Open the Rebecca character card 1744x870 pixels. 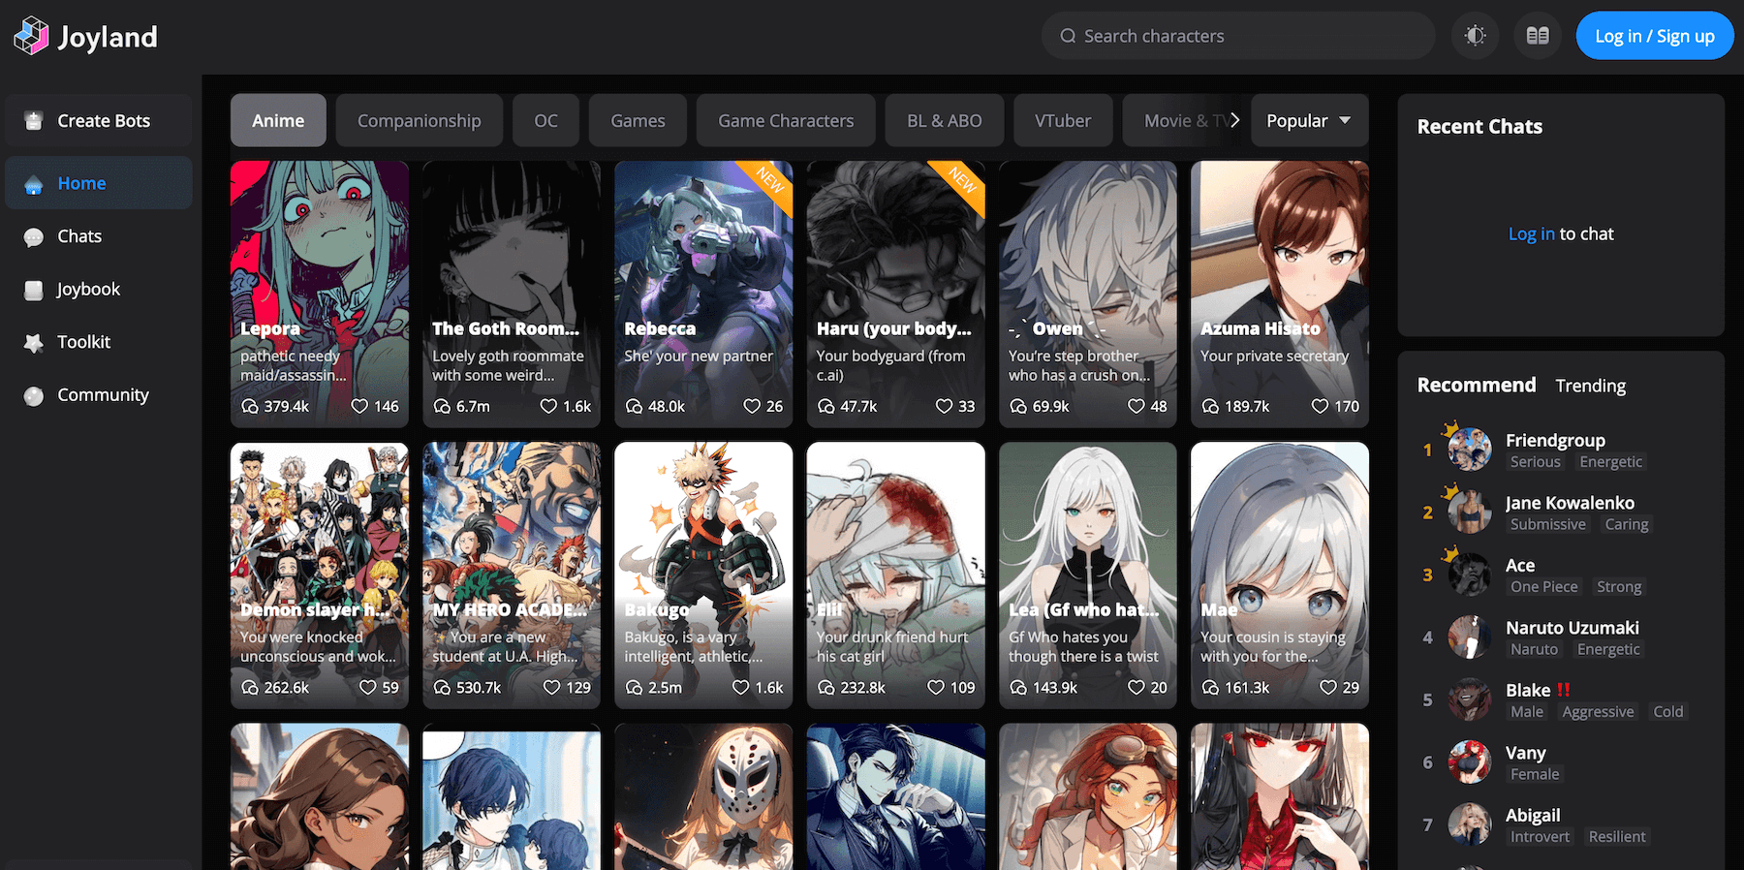(703, 294)
